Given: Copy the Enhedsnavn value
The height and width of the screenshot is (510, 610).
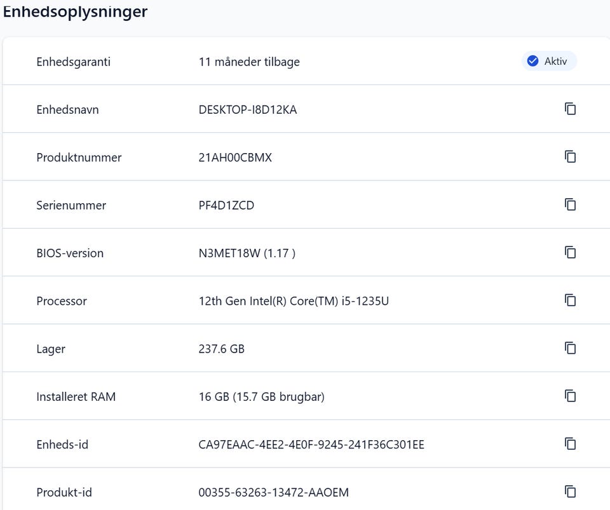Looking at the screenshot, I should (x=571, y=109).
